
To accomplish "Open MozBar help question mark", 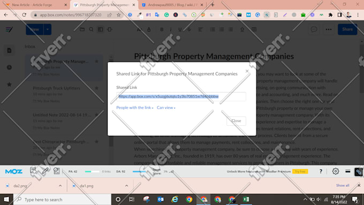I will pyautogui.click(x=321, y=171).
